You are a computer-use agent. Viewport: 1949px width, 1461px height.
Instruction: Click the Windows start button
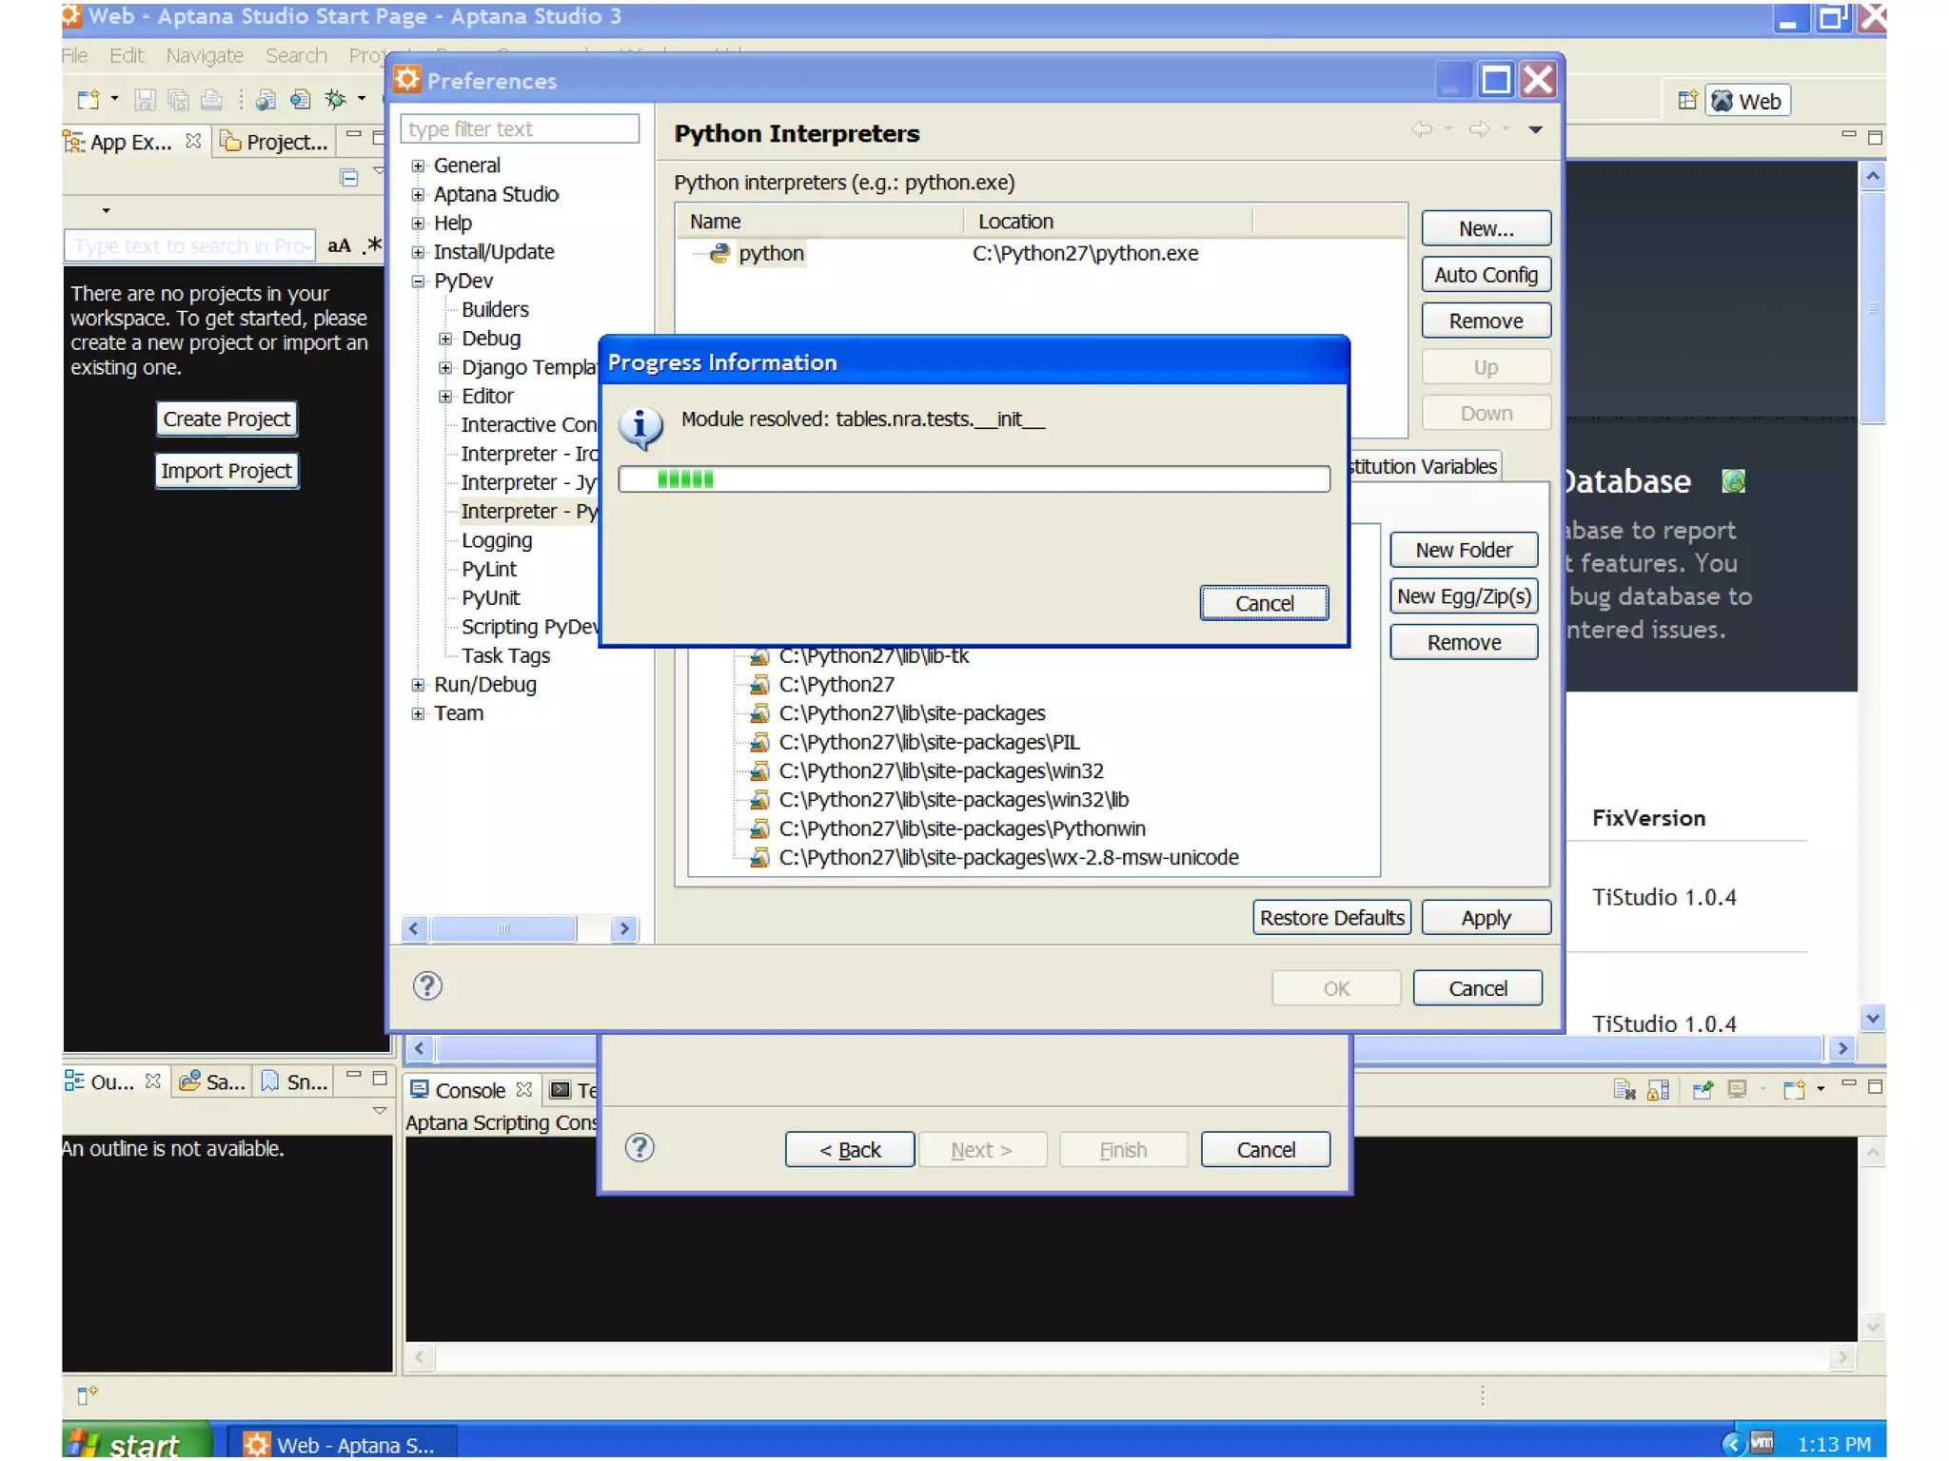[137, 1442]
